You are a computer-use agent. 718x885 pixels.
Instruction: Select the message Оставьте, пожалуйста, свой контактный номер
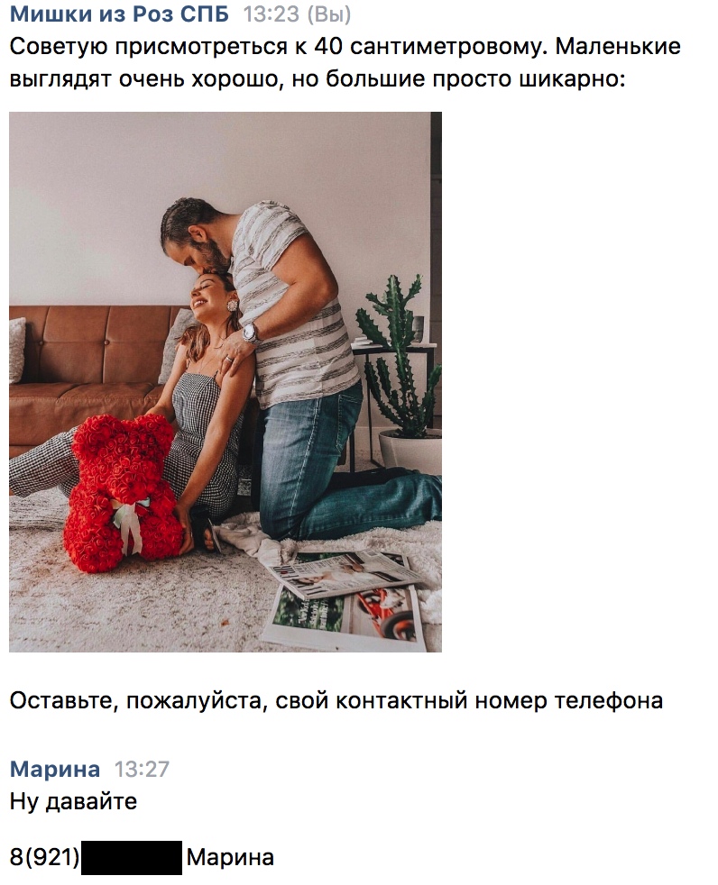tap(336, 700)
